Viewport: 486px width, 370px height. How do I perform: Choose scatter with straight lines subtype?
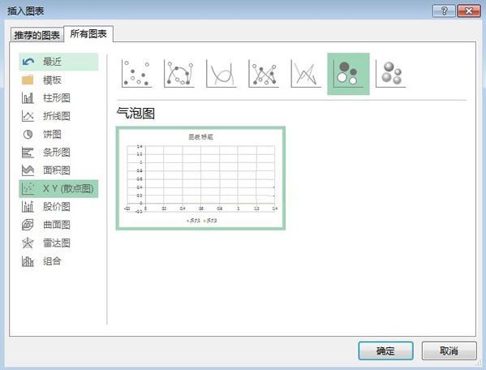pyautogui.click(x=306, y=74)
